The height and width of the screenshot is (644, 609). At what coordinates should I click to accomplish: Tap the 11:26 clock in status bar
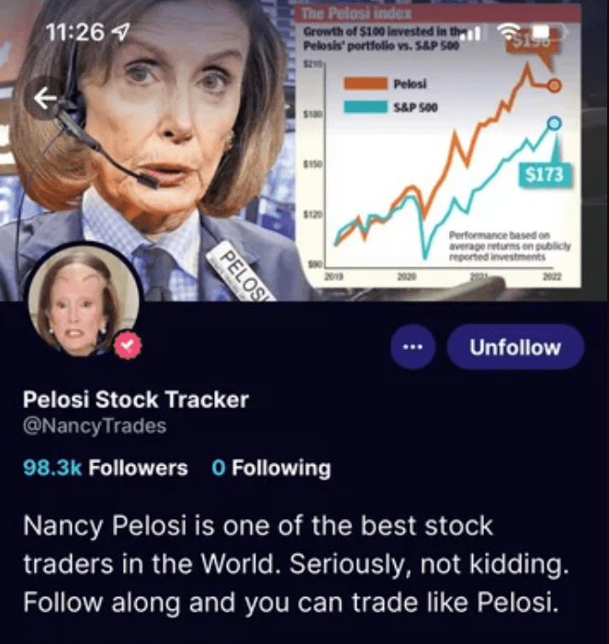pyautogui.click(x=75, y=31)
